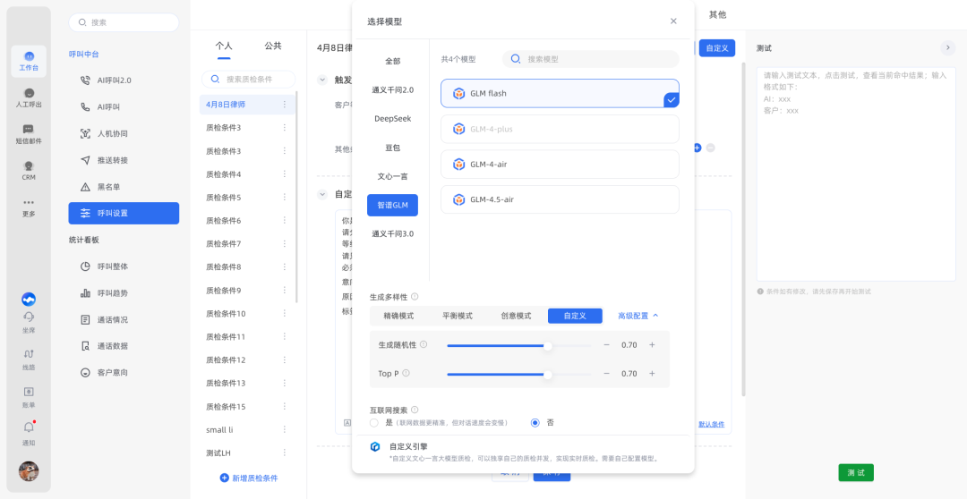Open 人机协同 menu entry
967x499 pixels.
(x=124, y=133)
